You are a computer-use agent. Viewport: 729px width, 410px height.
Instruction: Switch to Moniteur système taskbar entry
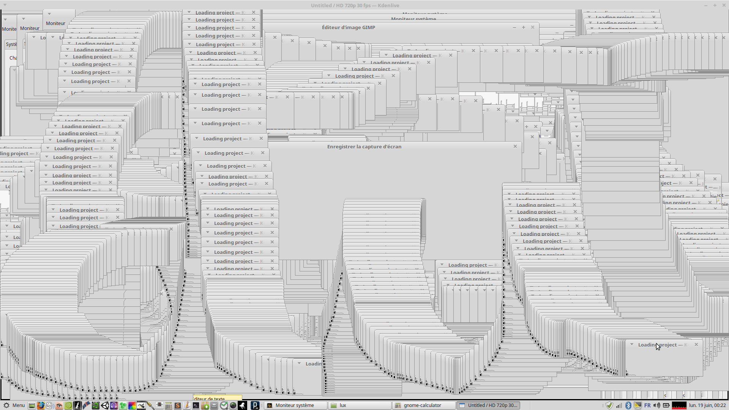(295, 405)
